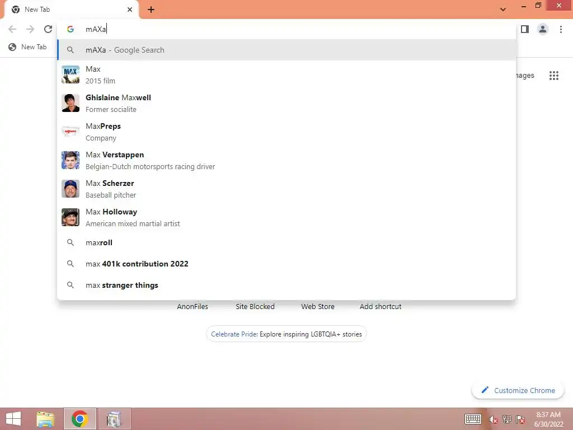Click the Google G icon in the address bar
The height and width of the screenshot is (430, 573).
71,29
